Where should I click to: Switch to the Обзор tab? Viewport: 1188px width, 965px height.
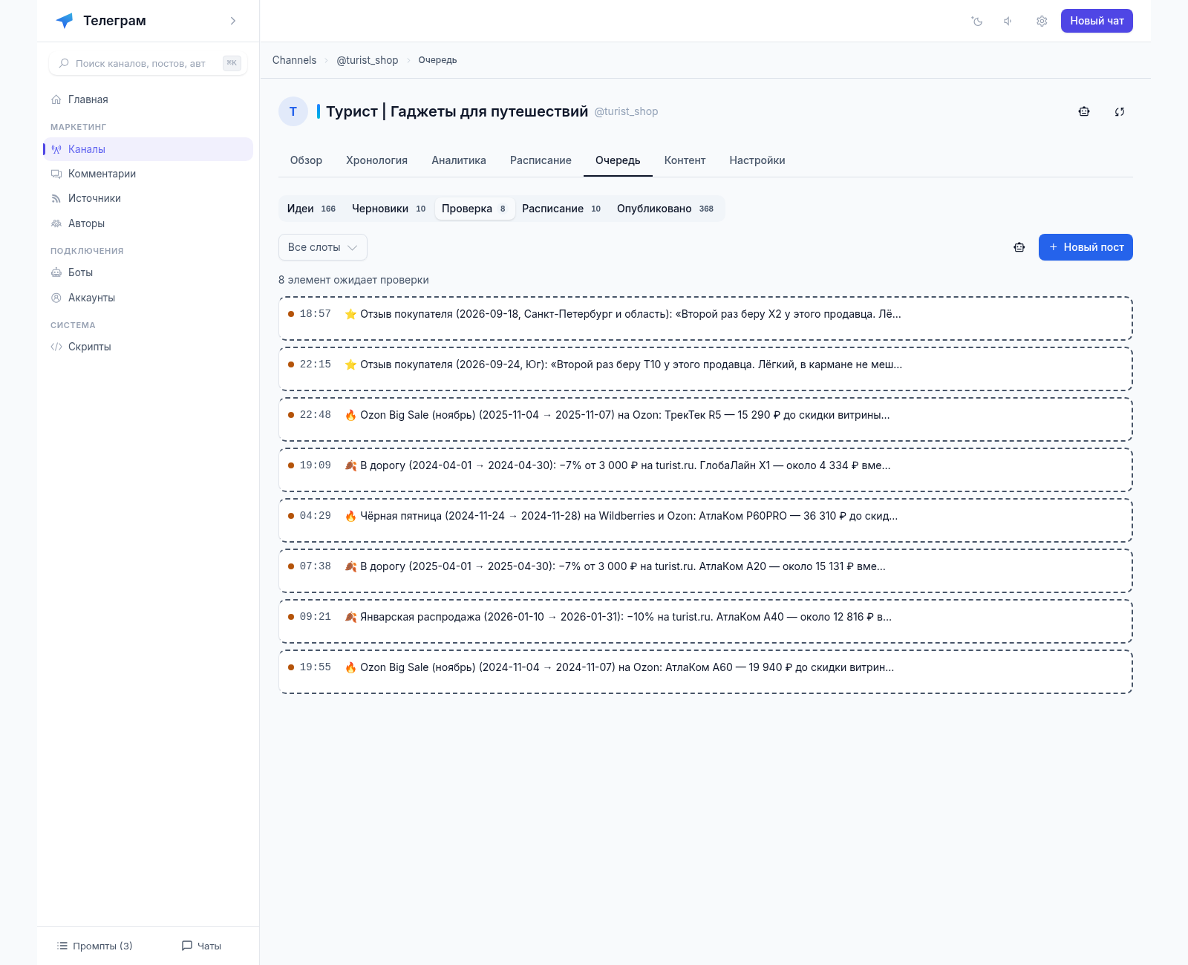[x=306, y=160]
